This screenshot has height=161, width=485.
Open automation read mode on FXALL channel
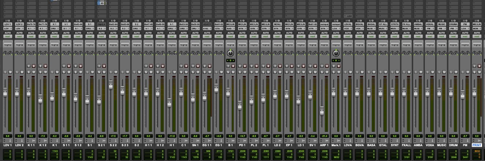(406, 36)
